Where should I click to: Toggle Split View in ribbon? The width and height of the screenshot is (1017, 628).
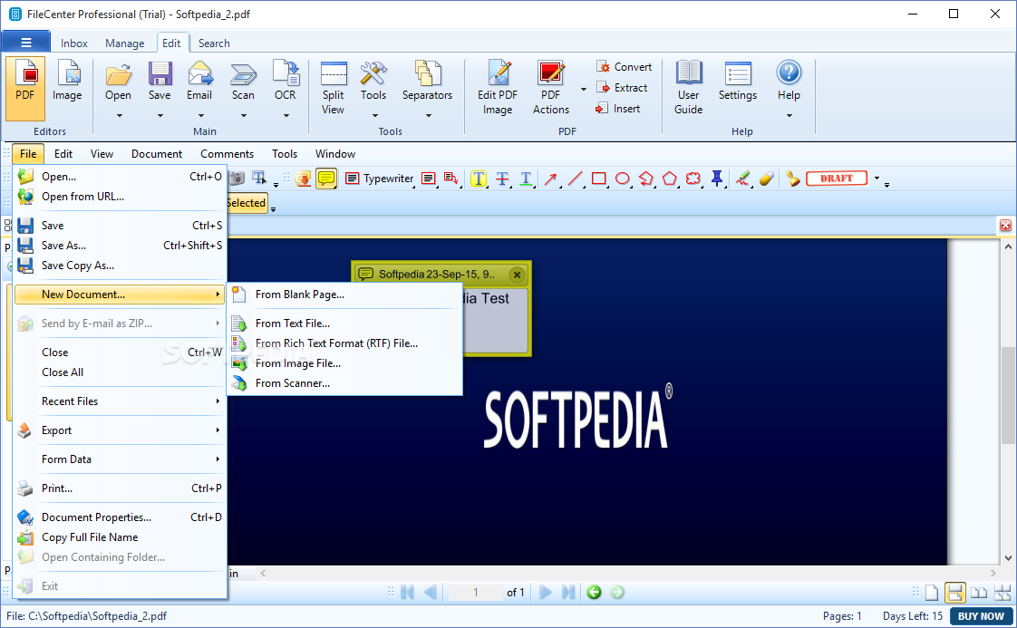click(334, 88)
